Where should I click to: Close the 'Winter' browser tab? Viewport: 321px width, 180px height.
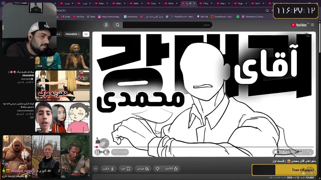pos(177,3)
